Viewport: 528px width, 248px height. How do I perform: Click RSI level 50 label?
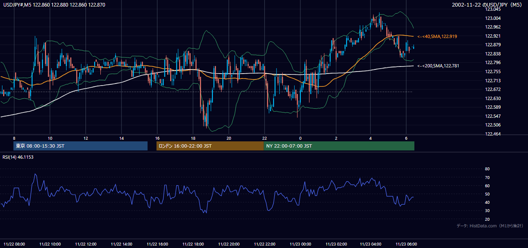pos(487,194)
